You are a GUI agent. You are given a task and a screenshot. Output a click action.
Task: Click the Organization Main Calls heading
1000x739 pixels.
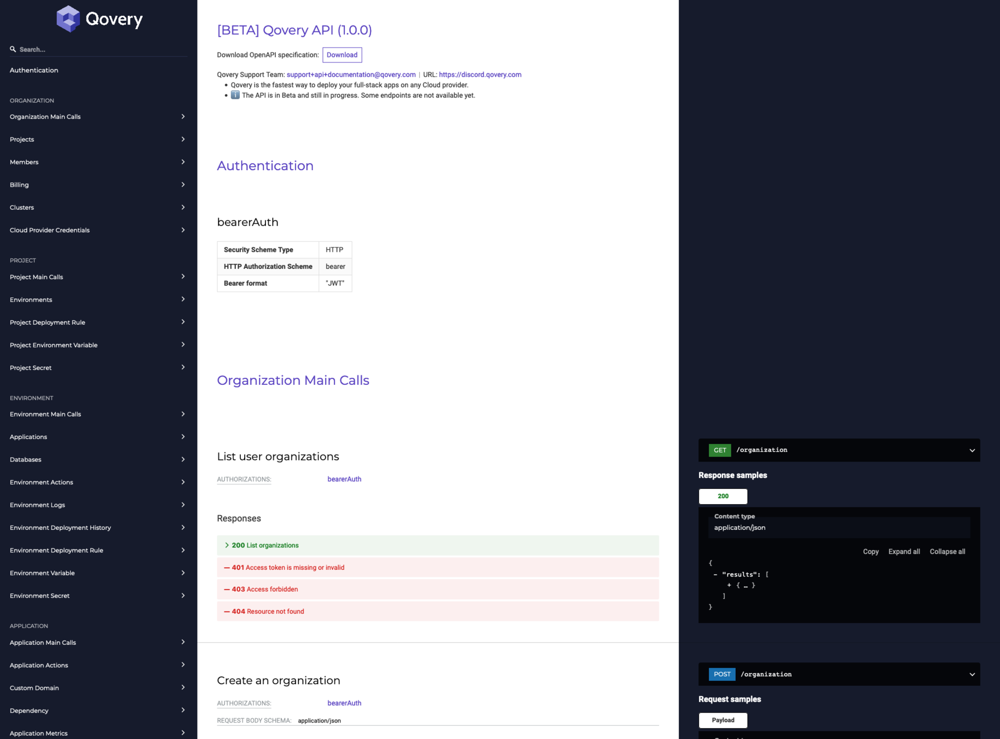[x=293, y=380]
